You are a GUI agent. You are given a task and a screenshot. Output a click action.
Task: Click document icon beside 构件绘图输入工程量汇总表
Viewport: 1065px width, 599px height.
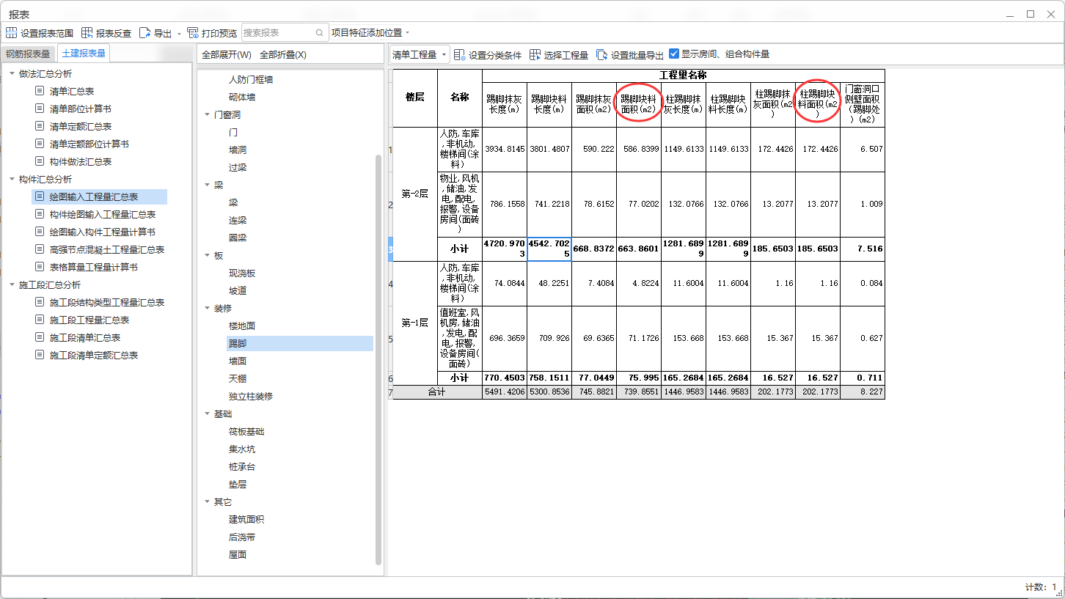(x=40, y=214)
